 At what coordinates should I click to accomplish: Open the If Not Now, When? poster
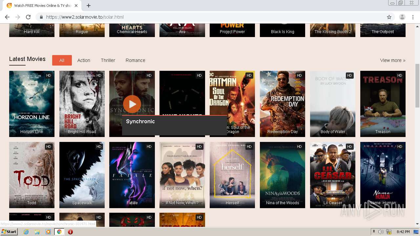[182, 175]
